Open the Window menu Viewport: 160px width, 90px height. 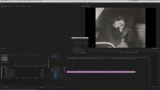(37, 1)
